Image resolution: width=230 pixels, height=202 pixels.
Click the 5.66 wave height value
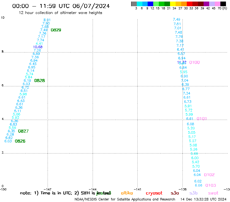point(16,114)
